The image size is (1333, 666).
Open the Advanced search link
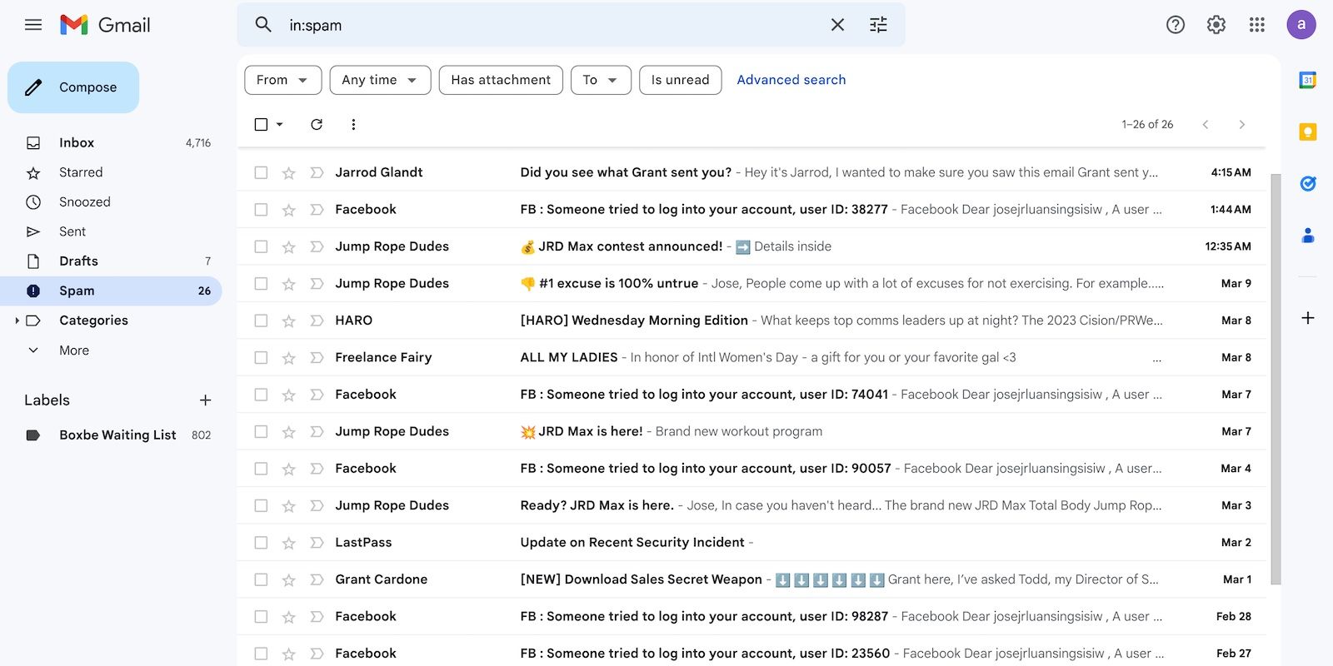click(791, 80)
